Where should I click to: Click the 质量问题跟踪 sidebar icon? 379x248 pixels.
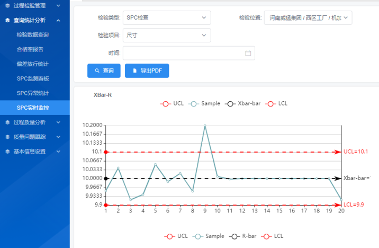click(x=7, y=137)
